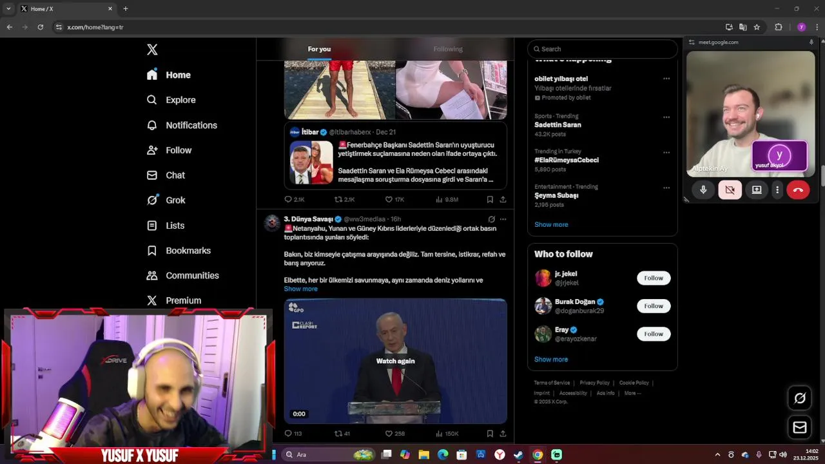825x464 pixels.
Task: Open the floating Grok button
Action: (x=800, y=398)
